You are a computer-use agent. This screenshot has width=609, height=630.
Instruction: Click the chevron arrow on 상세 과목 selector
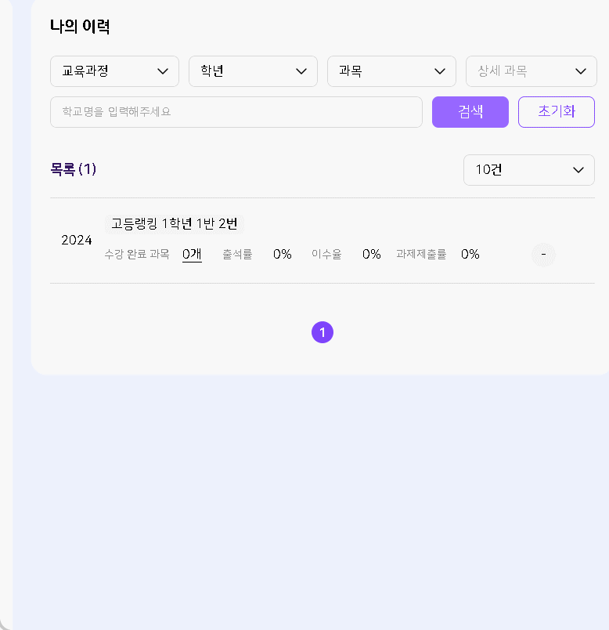click(x=581, y=71)
